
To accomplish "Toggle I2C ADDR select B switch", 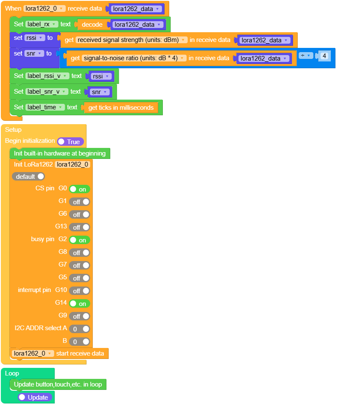I will tap(79, 342).
